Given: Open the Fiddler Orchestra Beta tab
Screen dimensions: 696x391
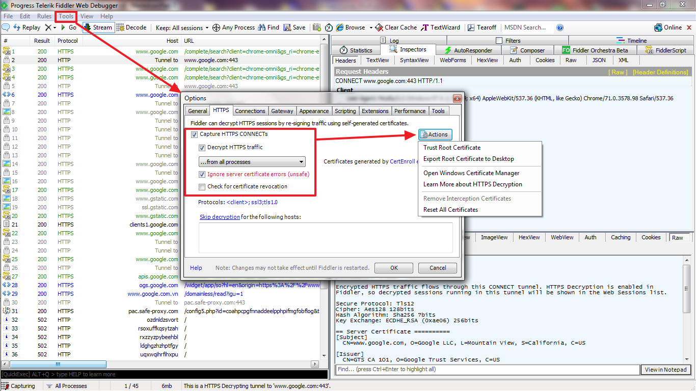Looking at the screenshot, I should pos(595,50).
